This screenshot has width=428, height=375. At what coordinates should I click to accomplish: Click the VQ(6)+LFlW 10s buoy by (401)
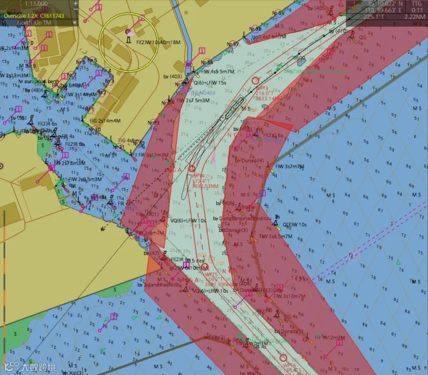[x=164, y=219]
